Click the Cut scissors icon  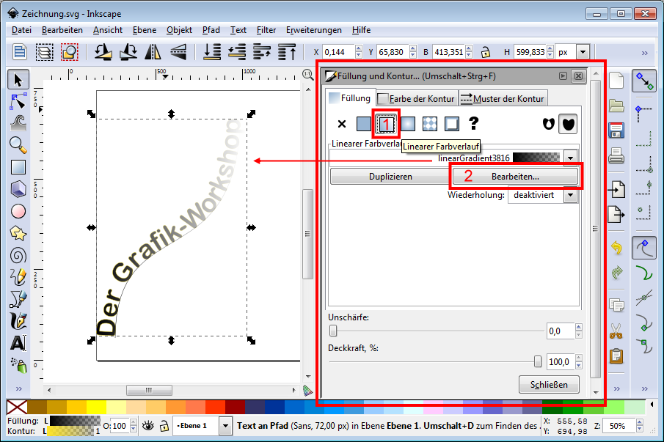coord(616,331)
